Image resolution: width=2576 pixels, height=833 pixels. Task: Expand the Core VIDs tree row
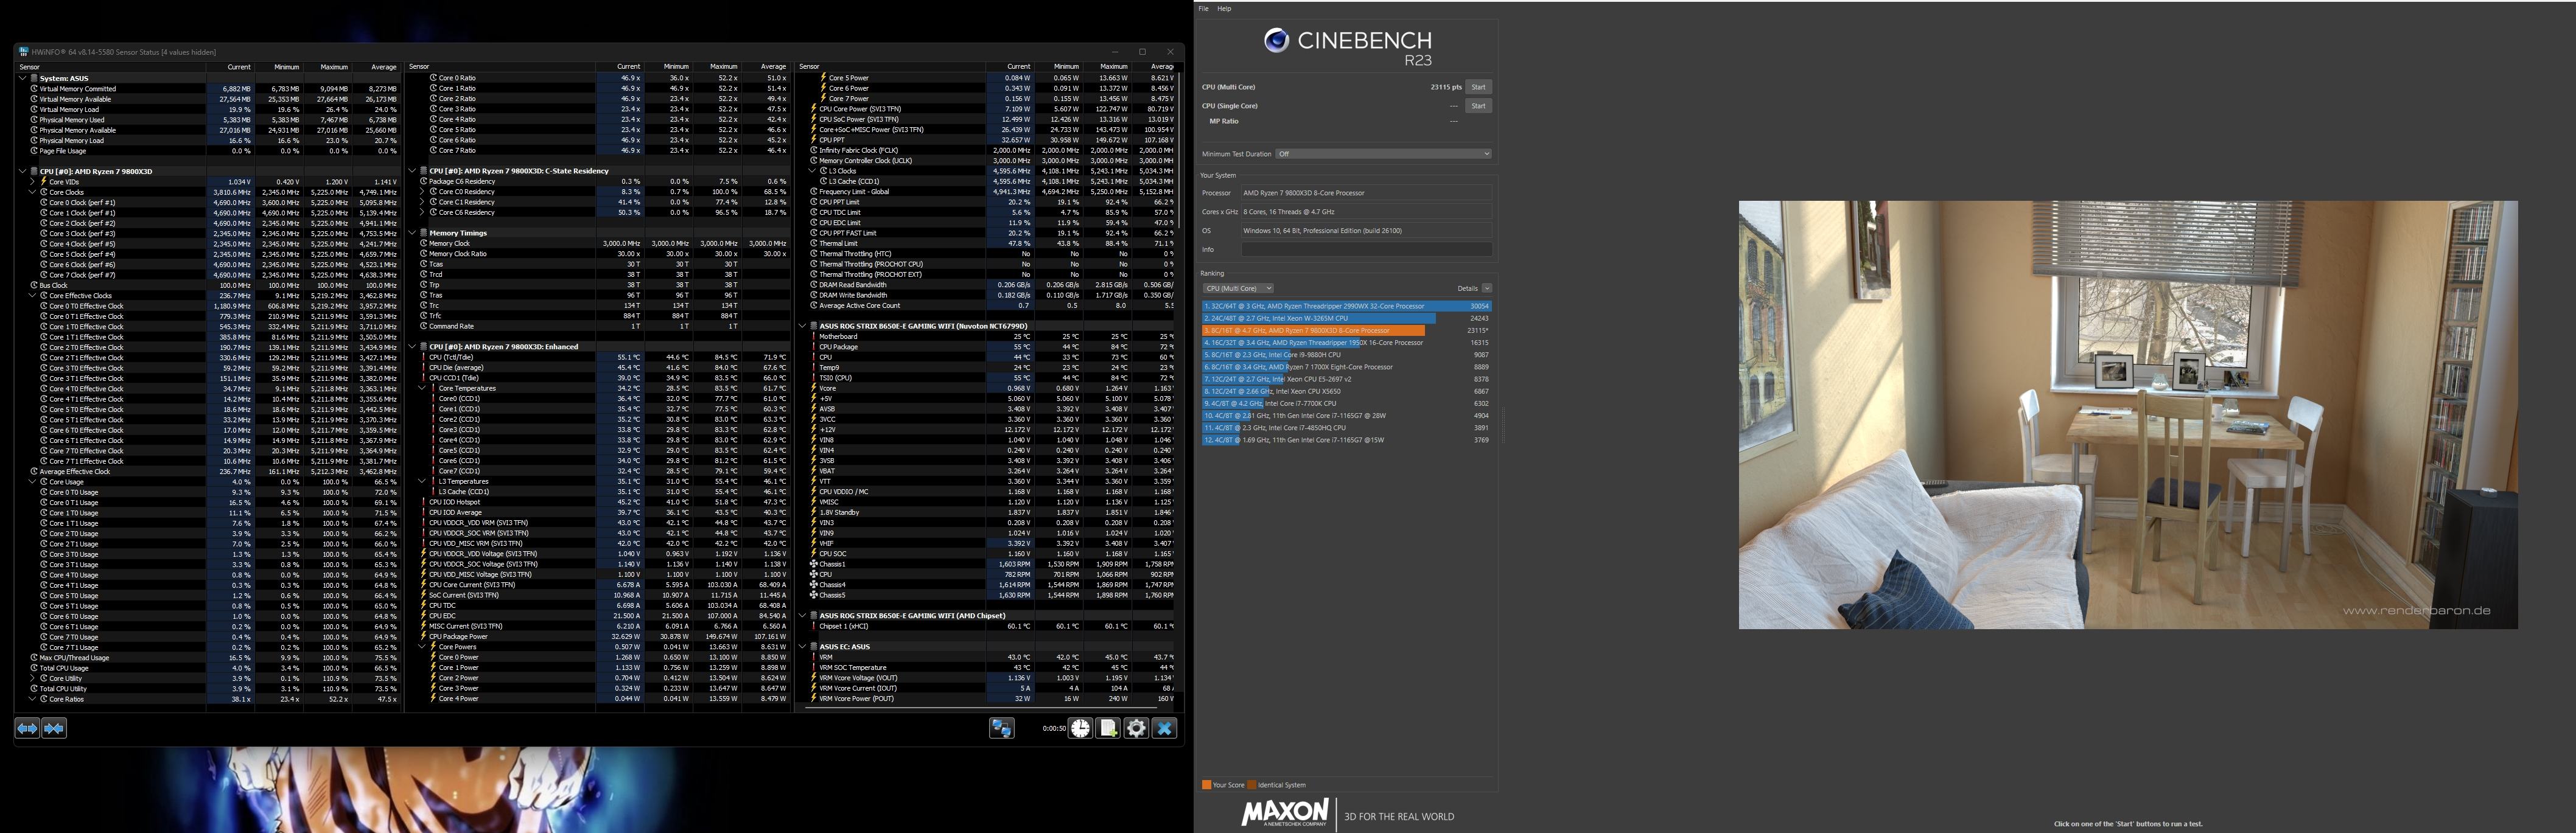click(32, 182)
